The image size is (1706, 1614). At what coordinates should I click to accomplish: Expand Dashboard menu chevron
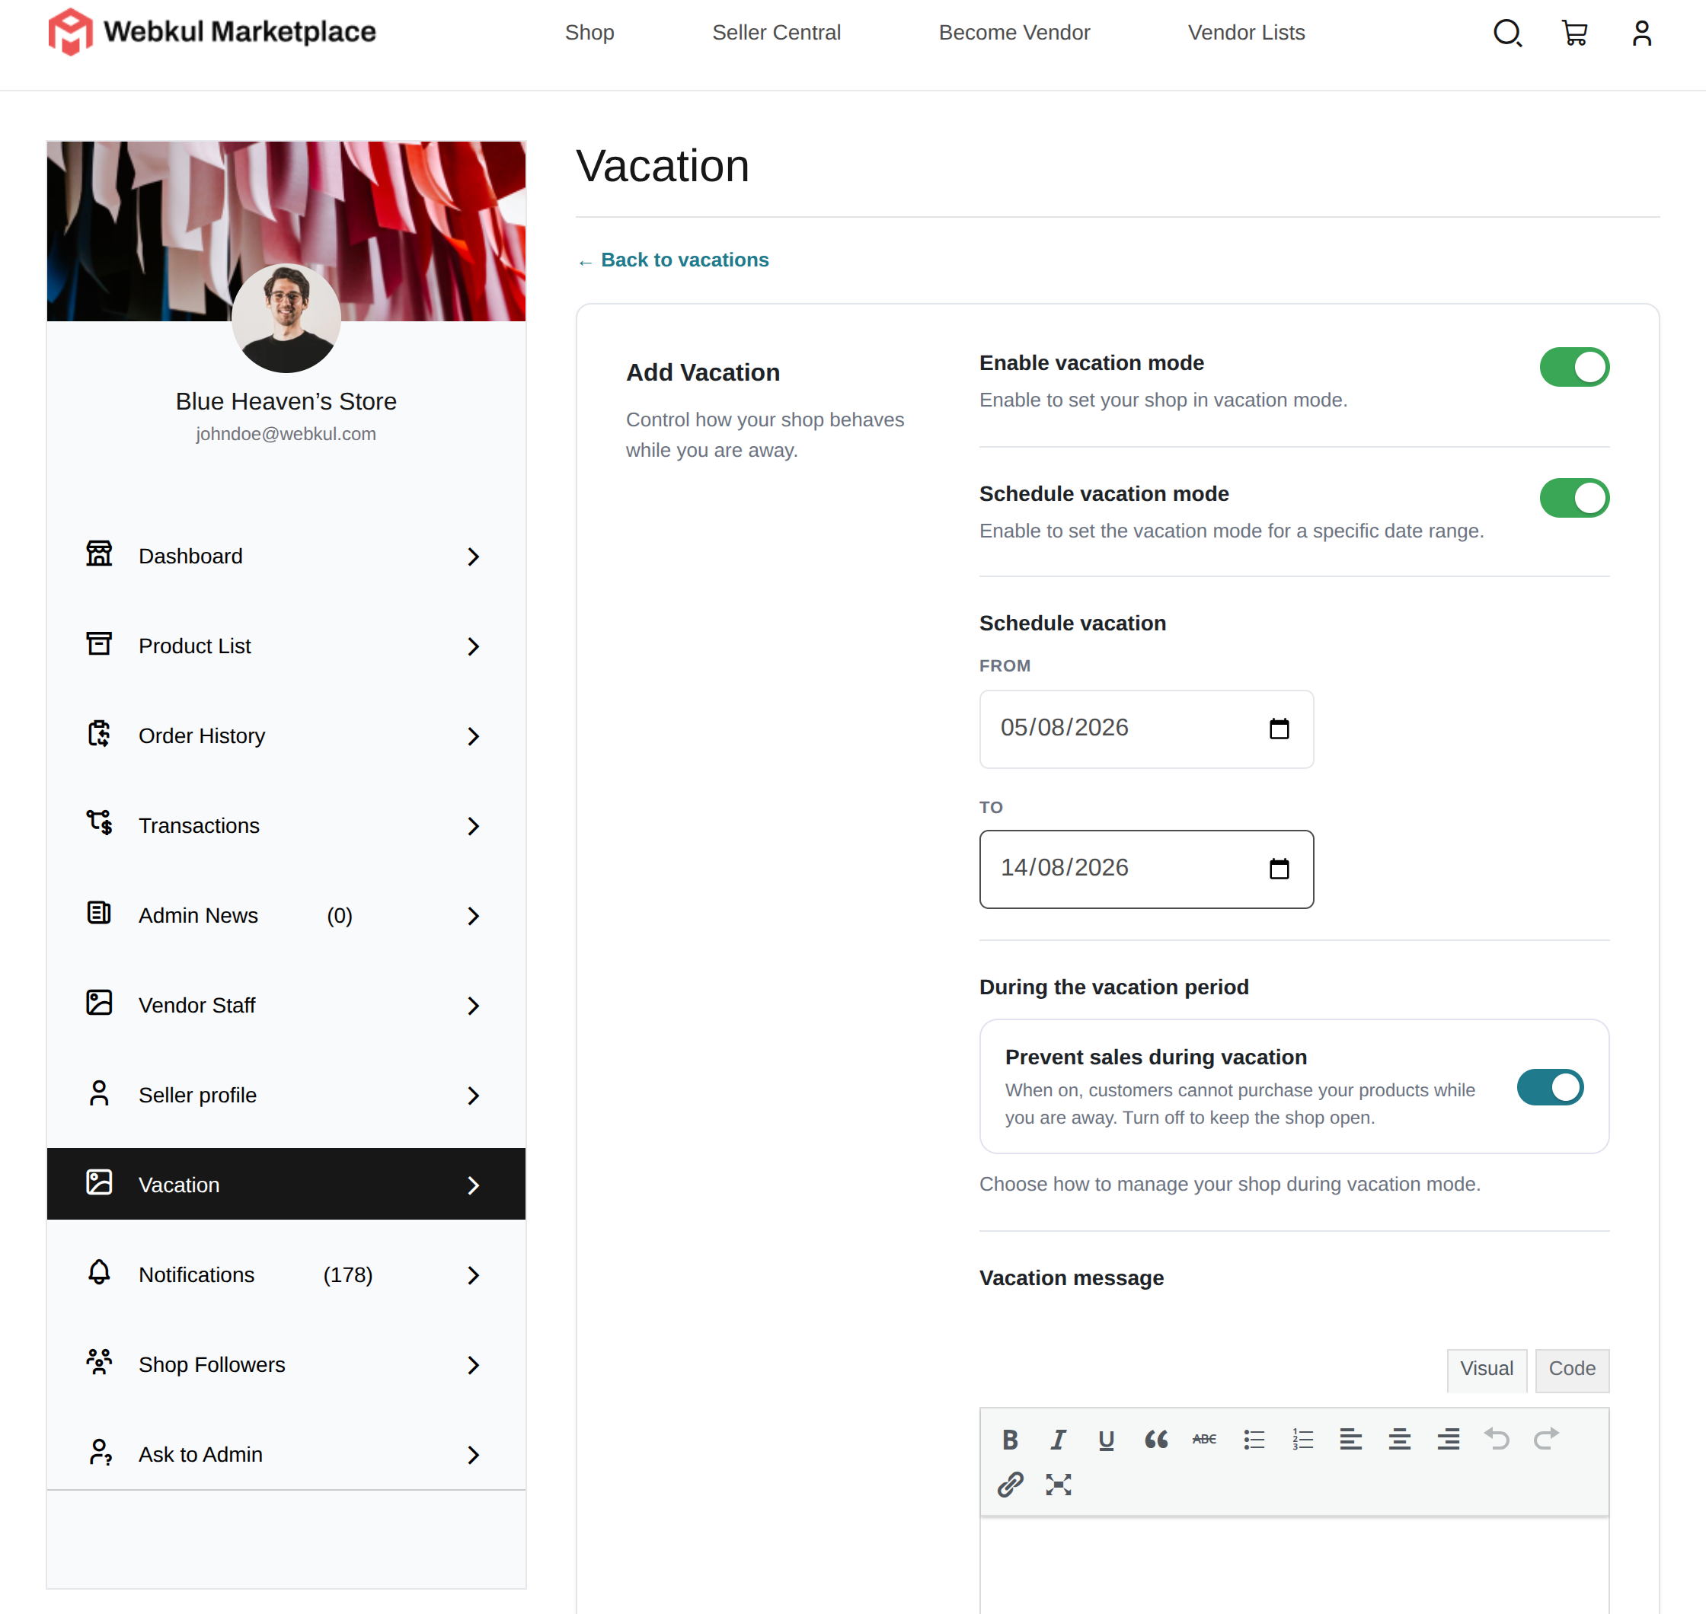(x=472, y=557)
